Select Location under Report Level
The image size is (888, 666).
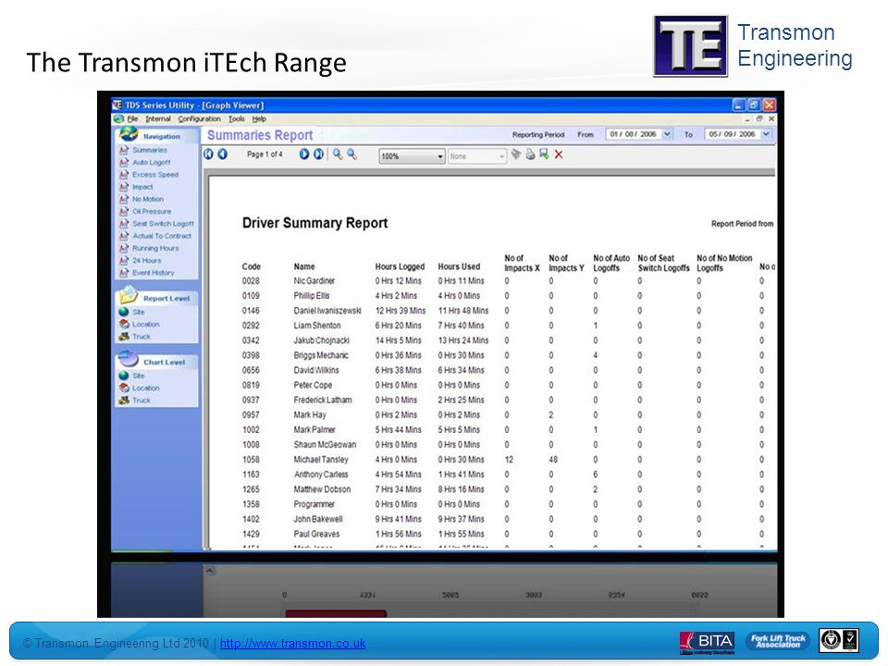click(x=145, y=325)
